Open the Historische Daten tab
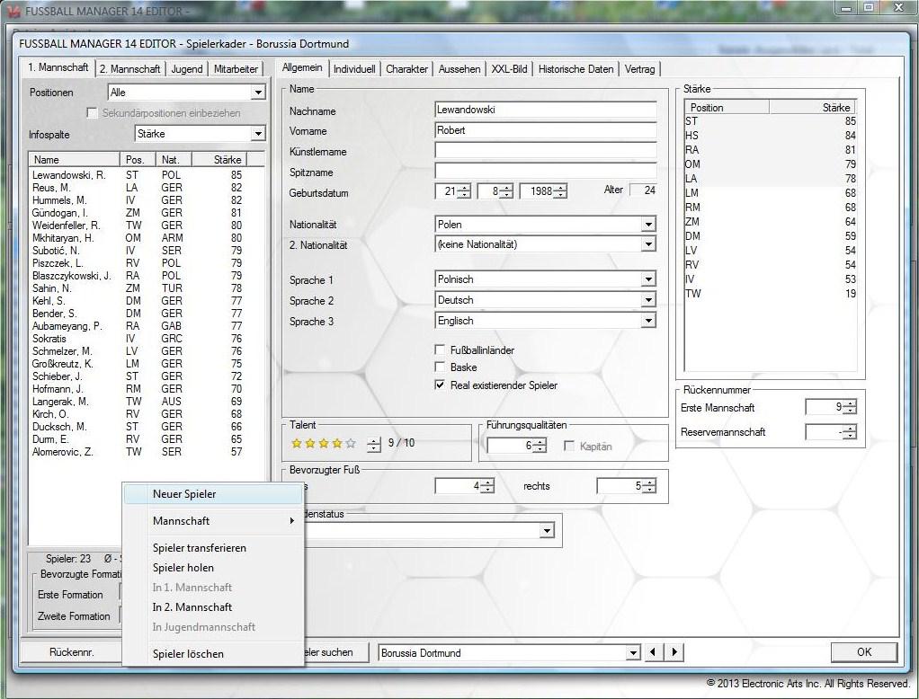Viewport: 919px width, 699px height. [575, 68]
